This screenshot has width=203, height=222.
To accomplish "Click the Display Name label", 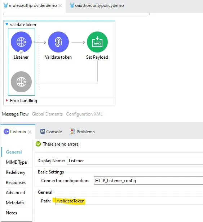I will pos(51,161).
